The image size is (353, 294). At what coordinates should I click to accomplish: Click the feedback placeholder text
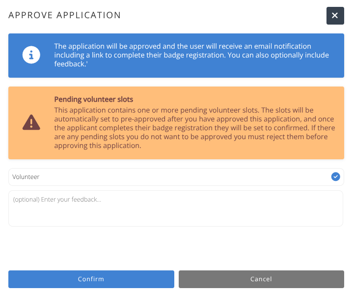point(57,200)
